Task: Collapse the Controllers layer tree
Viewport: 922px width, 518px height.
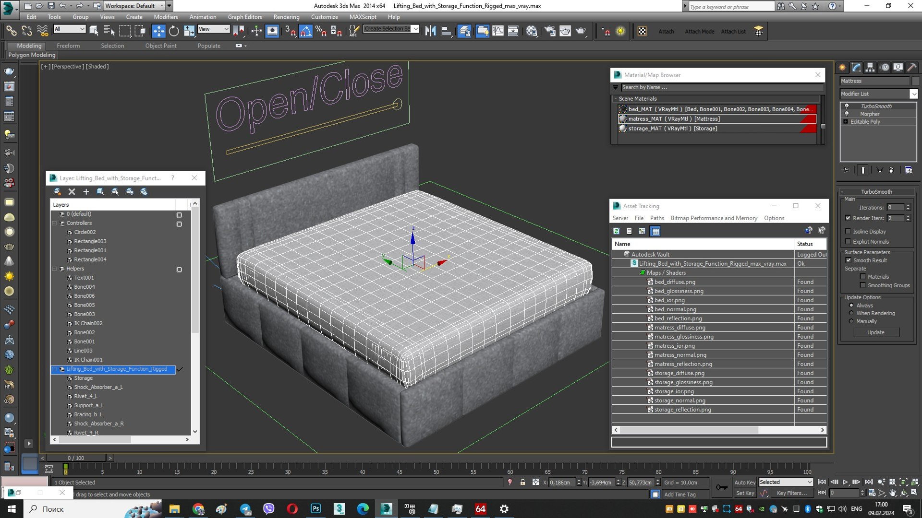Action: coord(55,223)
